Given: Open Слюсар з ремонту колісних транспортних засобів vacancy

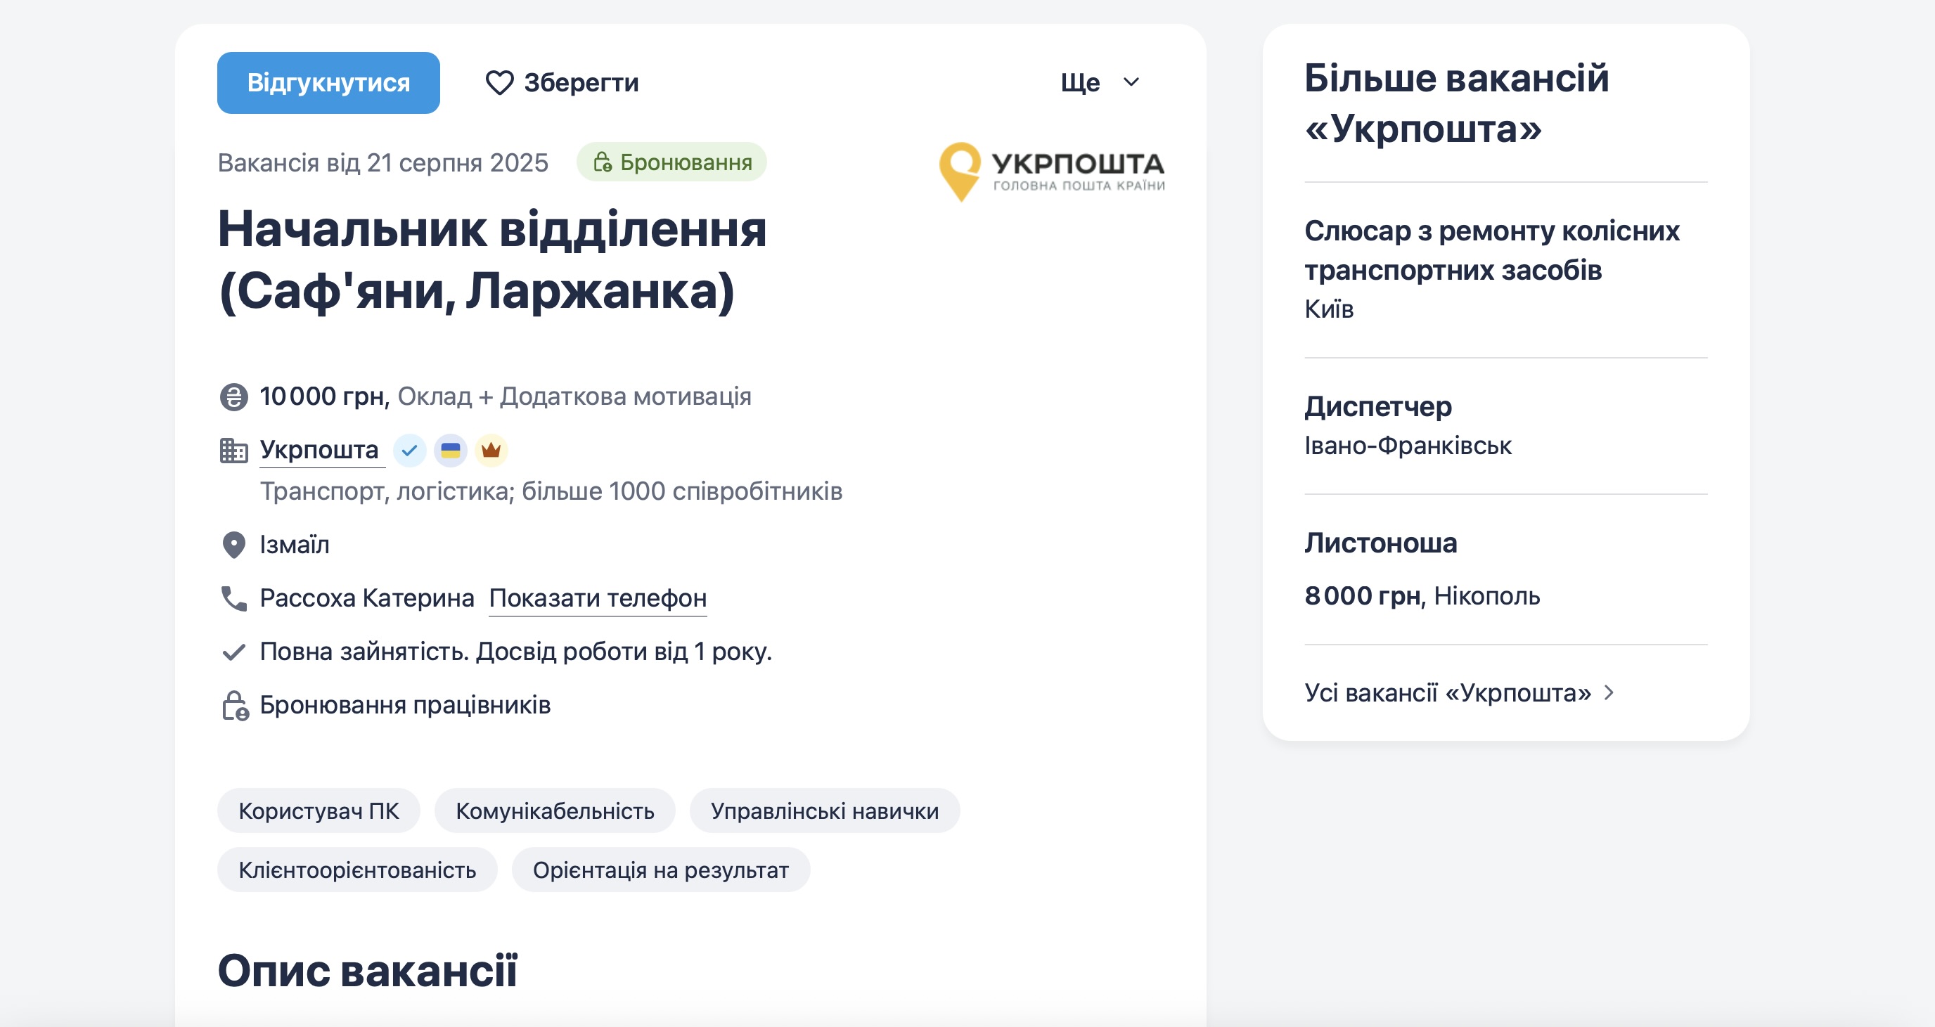Looking at the screenshot, I should [x=1492, y=250].
